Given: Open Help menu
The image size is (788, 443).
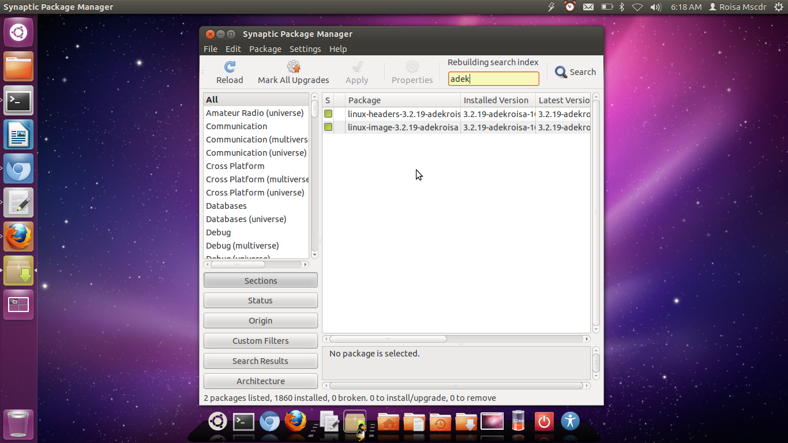Looking at the screenshot, I should point(338,49).
